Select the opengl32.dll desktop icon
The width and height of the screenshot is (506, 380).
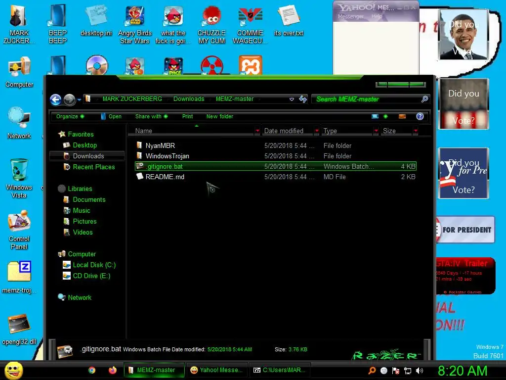point(19,329)
